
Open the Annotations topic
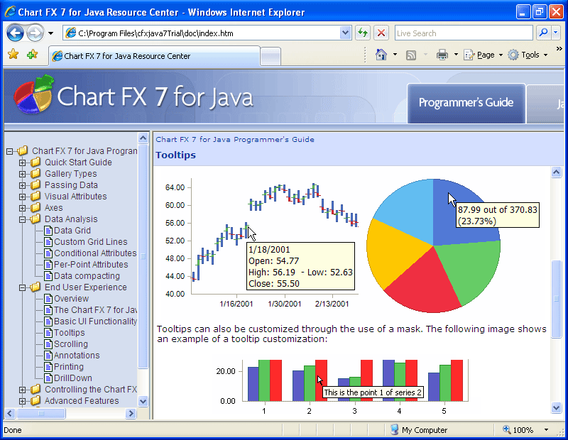click(x=77, y=356)
